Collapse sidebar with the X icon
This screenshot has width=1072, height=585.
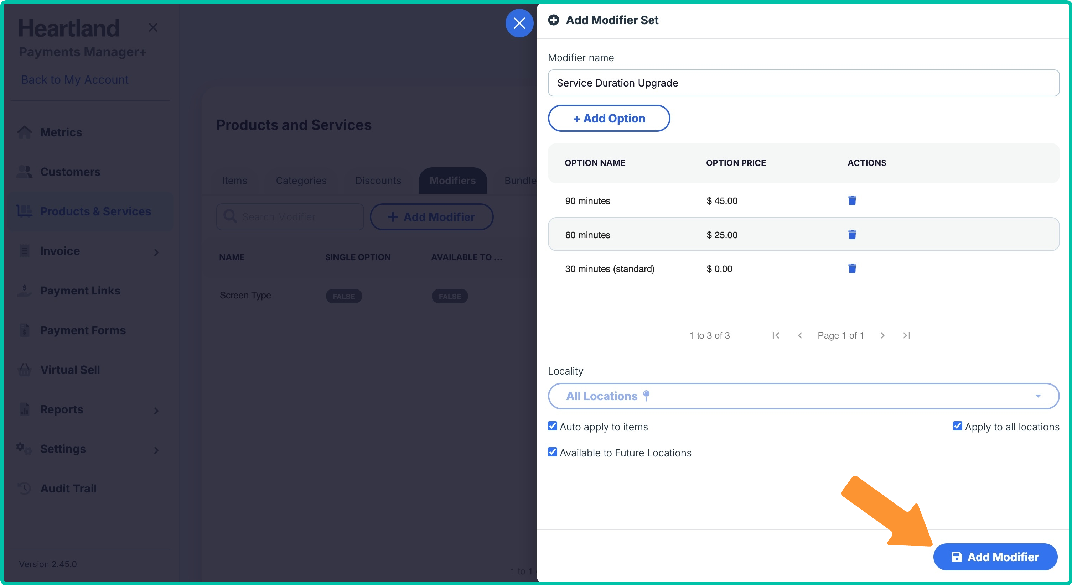[x=153, y=27]
